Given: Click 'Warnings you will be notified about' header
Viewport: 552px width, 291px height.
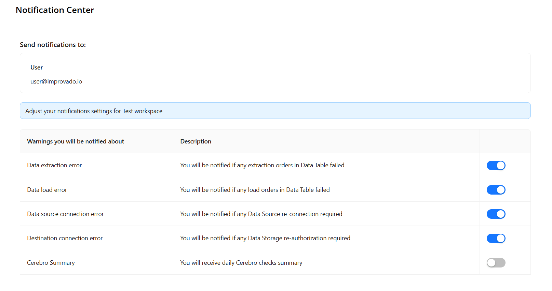Looking at the screenshot, I should (76, 141).
